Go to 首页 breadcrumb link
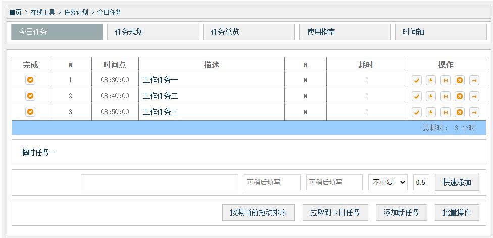Screen dimensions: 493x238 [15, 12]
